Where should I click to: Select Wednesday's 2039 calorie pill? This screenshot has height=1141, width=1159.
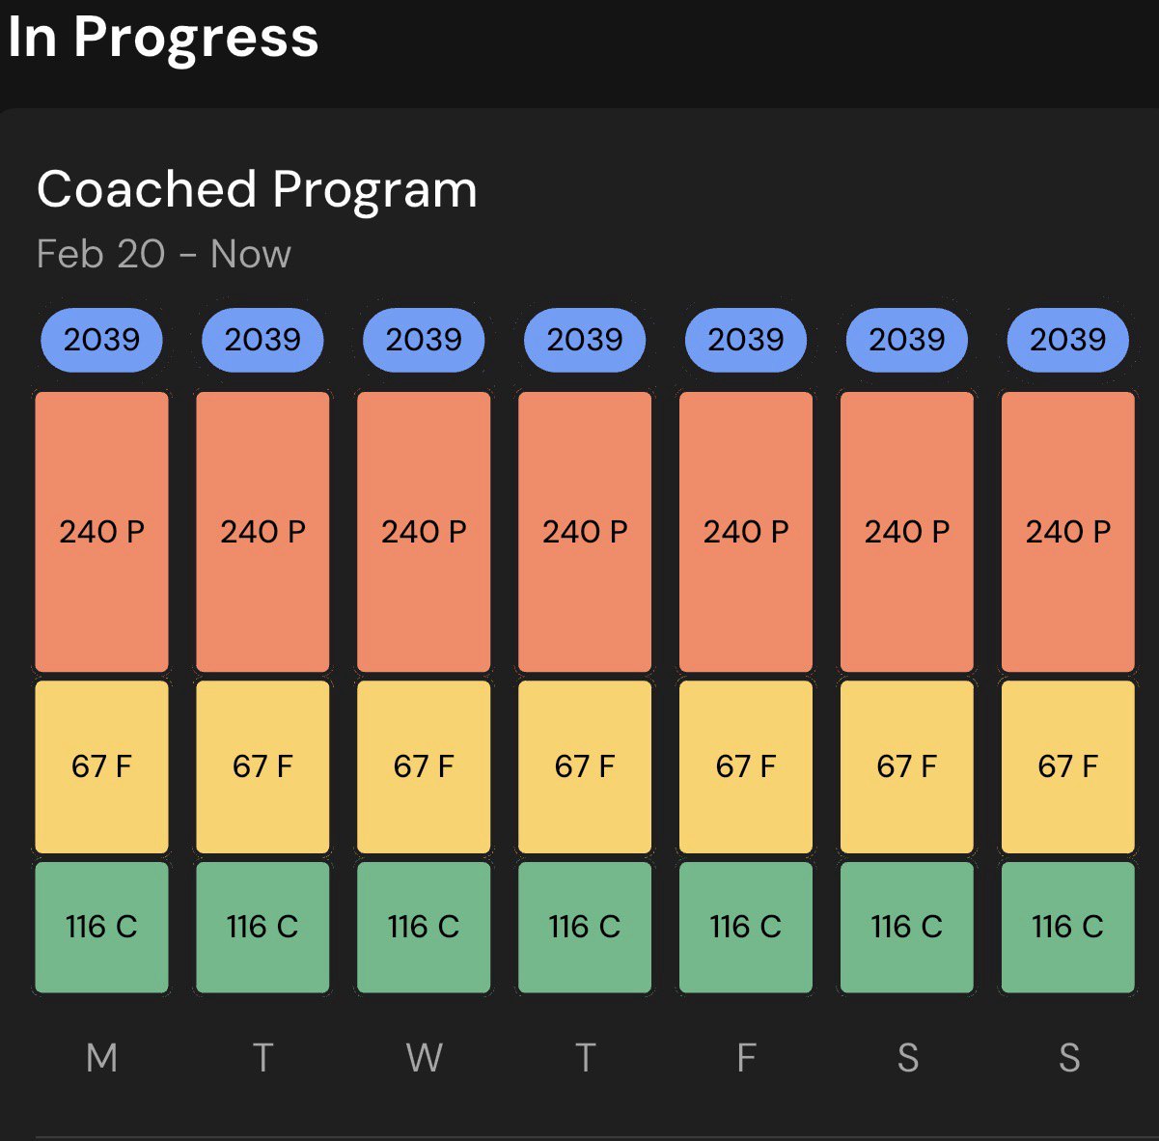click(424, 340)
